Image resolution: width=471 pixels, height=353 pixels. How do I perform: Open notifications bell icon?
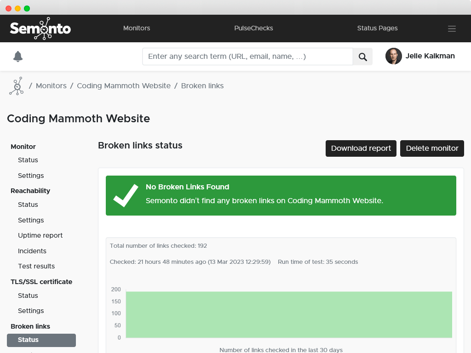coord(18,57)
